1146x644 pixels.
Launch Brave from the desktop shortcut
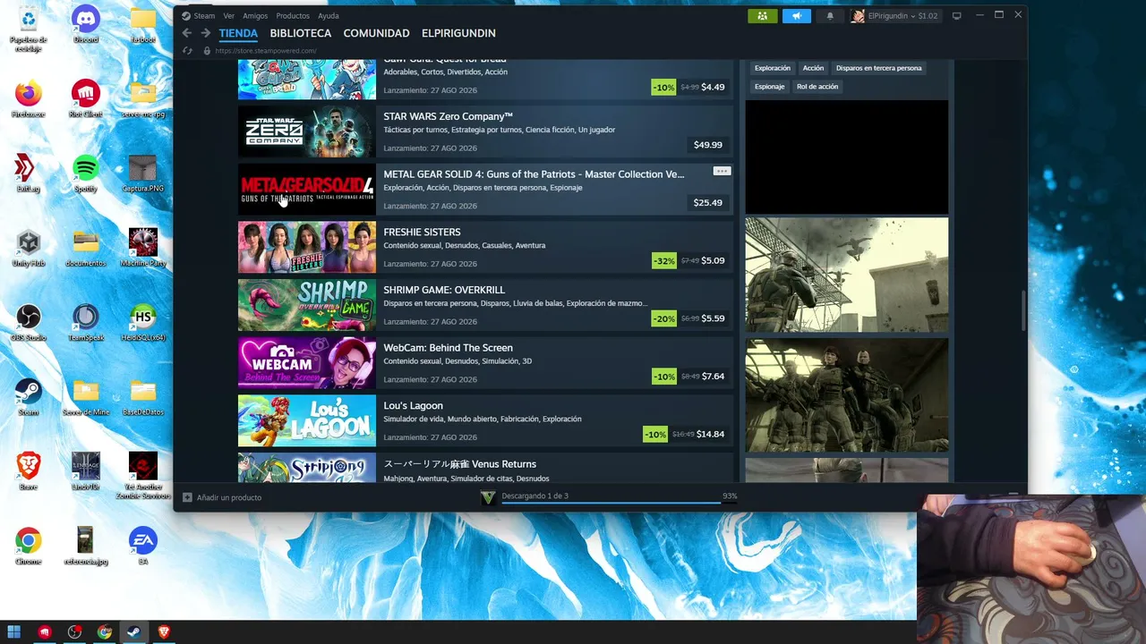click(x=28, y=471)
